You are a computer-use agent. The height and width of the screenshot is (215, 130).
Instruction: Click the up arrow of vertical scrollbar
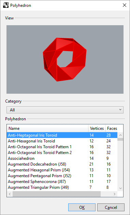click(120, 135)
